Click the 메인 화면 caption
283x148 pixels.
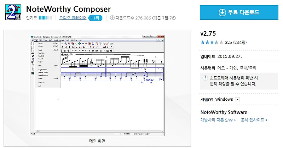(x=97, y=141)
